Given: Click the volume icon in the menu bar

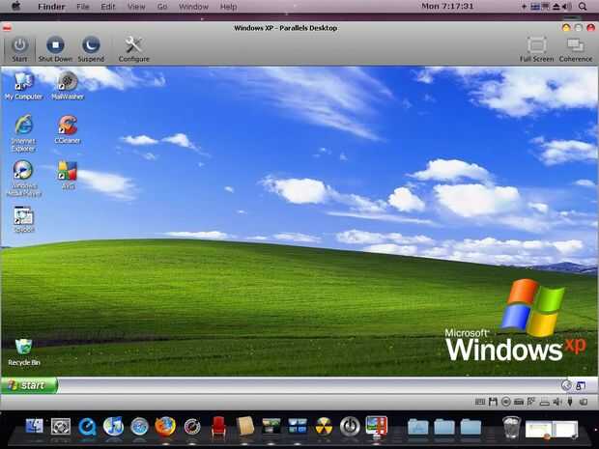Looking at the screenshot, I should tap(567, 7).
